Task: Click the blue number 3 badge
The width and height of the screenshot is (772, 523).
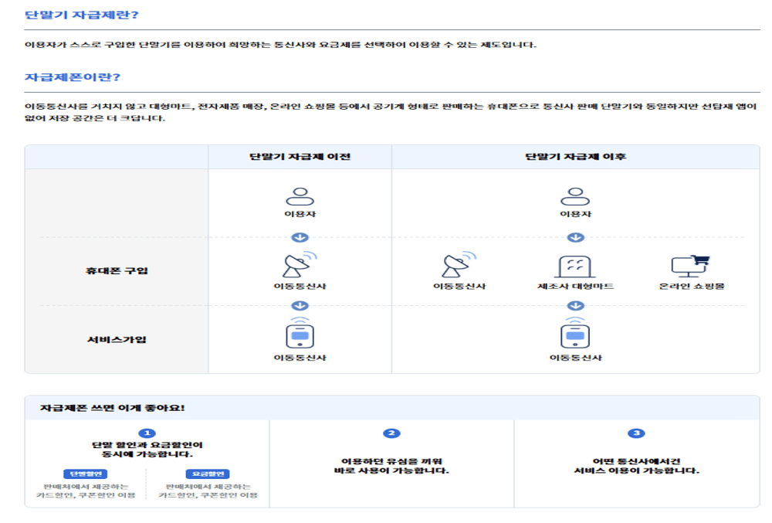Action: pos(636,433)
